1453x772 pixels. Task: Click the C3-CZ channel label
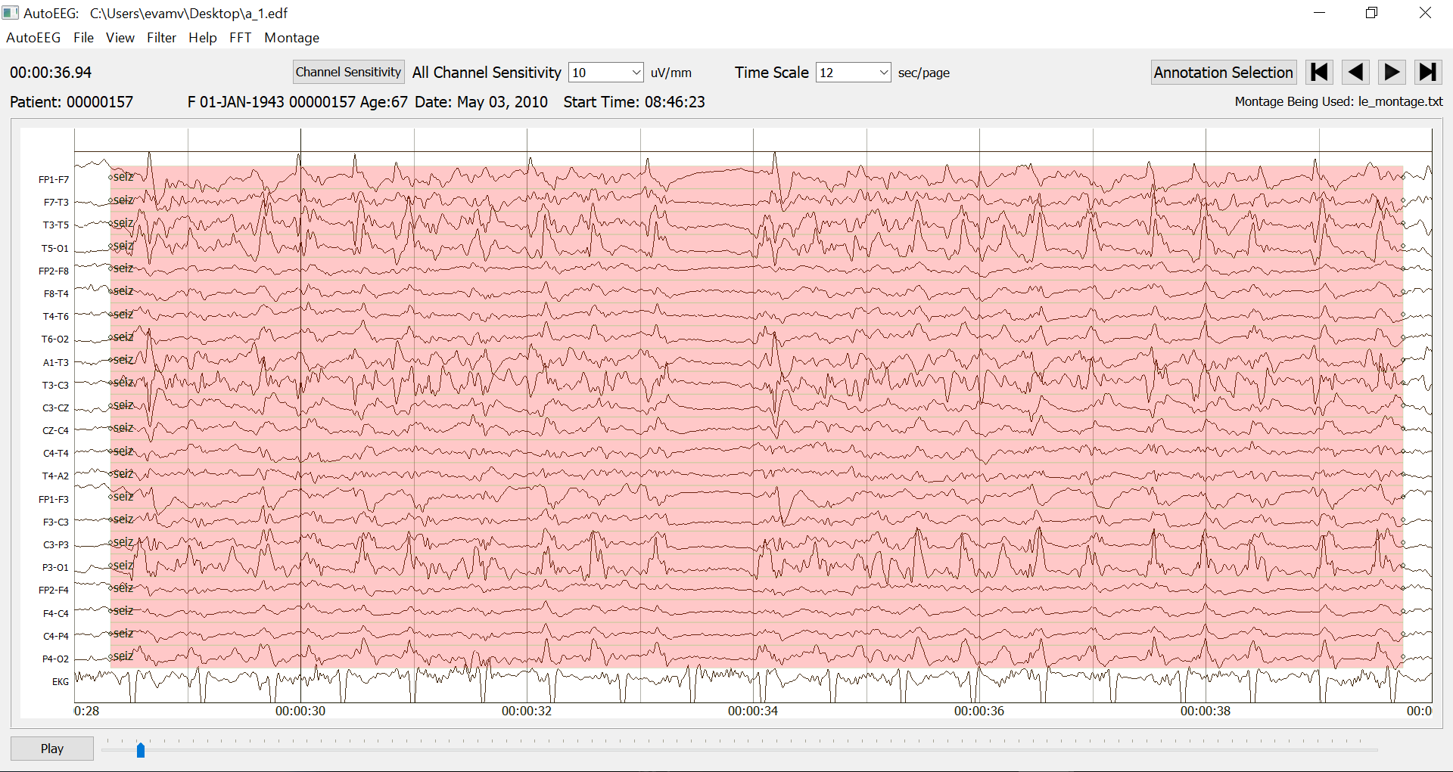pyautogui.click(x=56, y=408)
